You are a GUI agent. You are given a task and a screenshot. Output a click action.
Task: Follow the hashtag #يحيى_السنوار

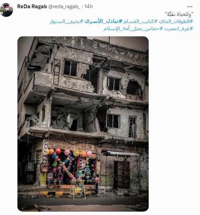coord(66,21)
